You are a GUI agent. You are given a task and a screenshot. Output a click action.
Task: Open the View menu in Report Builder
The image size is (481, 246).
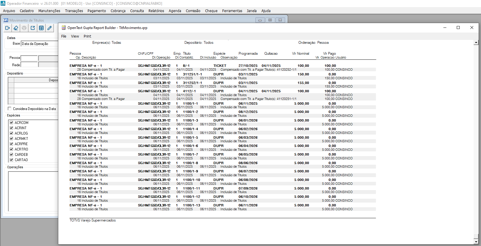tap(75, 36)
